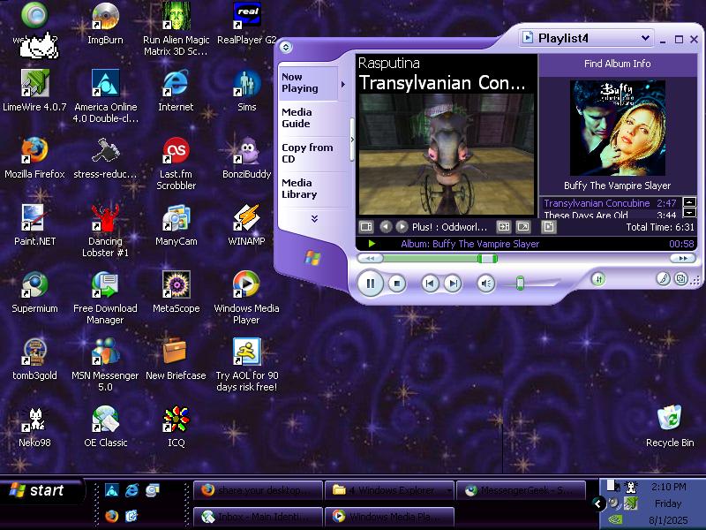This screenshot has height=530, width=706.
Task: Skip to the next track
Action: coord(452,284)
